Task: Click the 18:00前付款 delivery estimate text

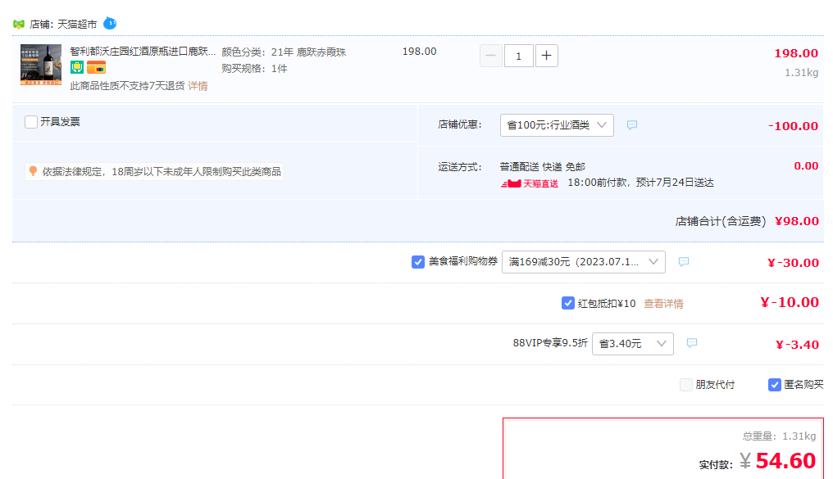Action: pyautogui.click(x=640, y=183)
